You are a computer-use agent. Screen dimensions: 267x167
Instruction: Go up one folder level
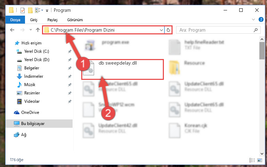pos(38,30)
